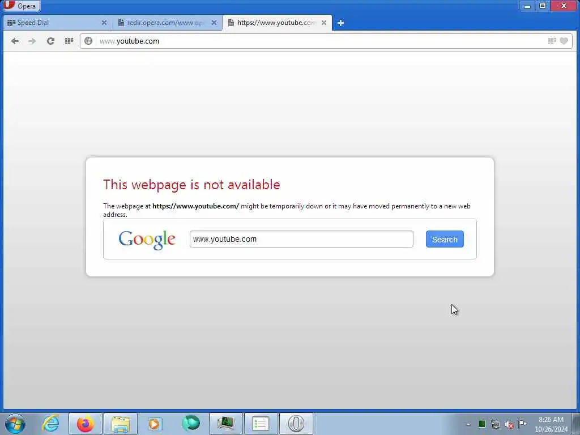Click the muted volume tray icon

(x=509, y=424)
